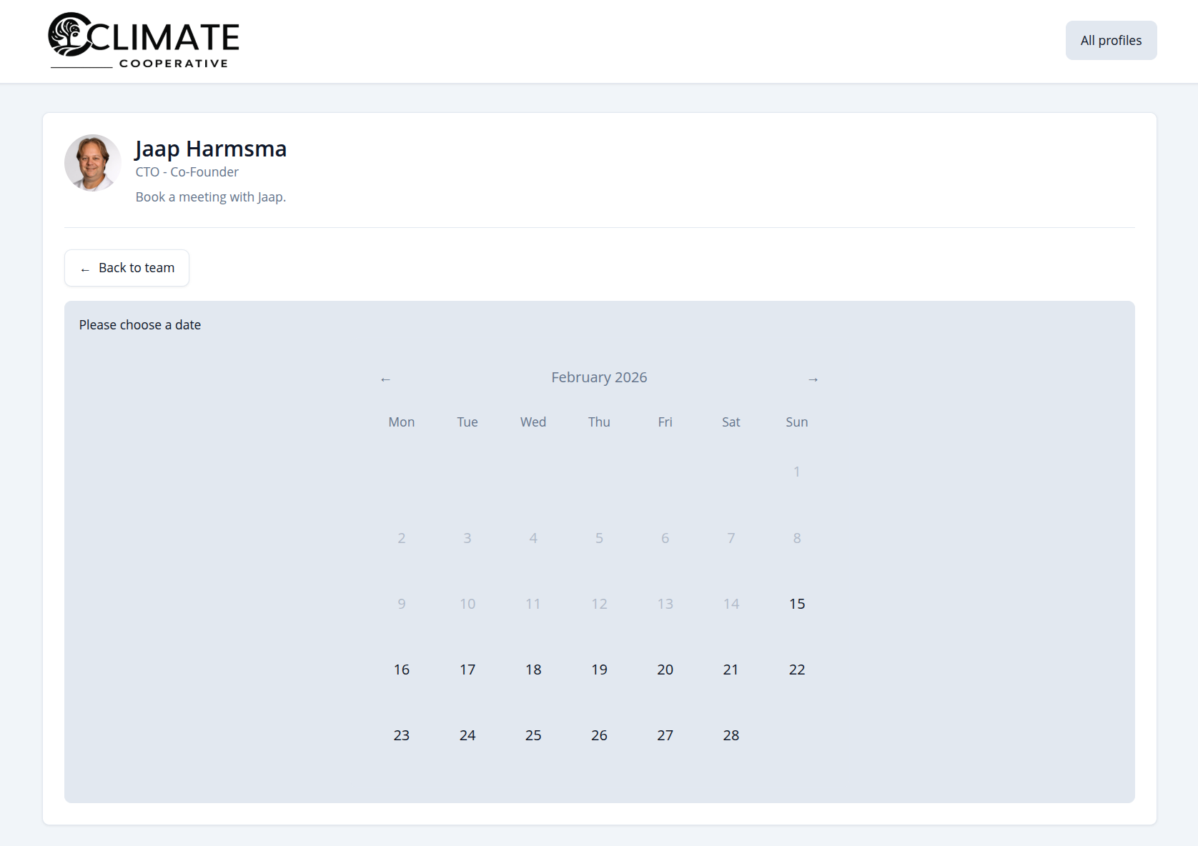The image size is (1198, 846).
Task: Select the last day, February 28
Action: [731, 735]
